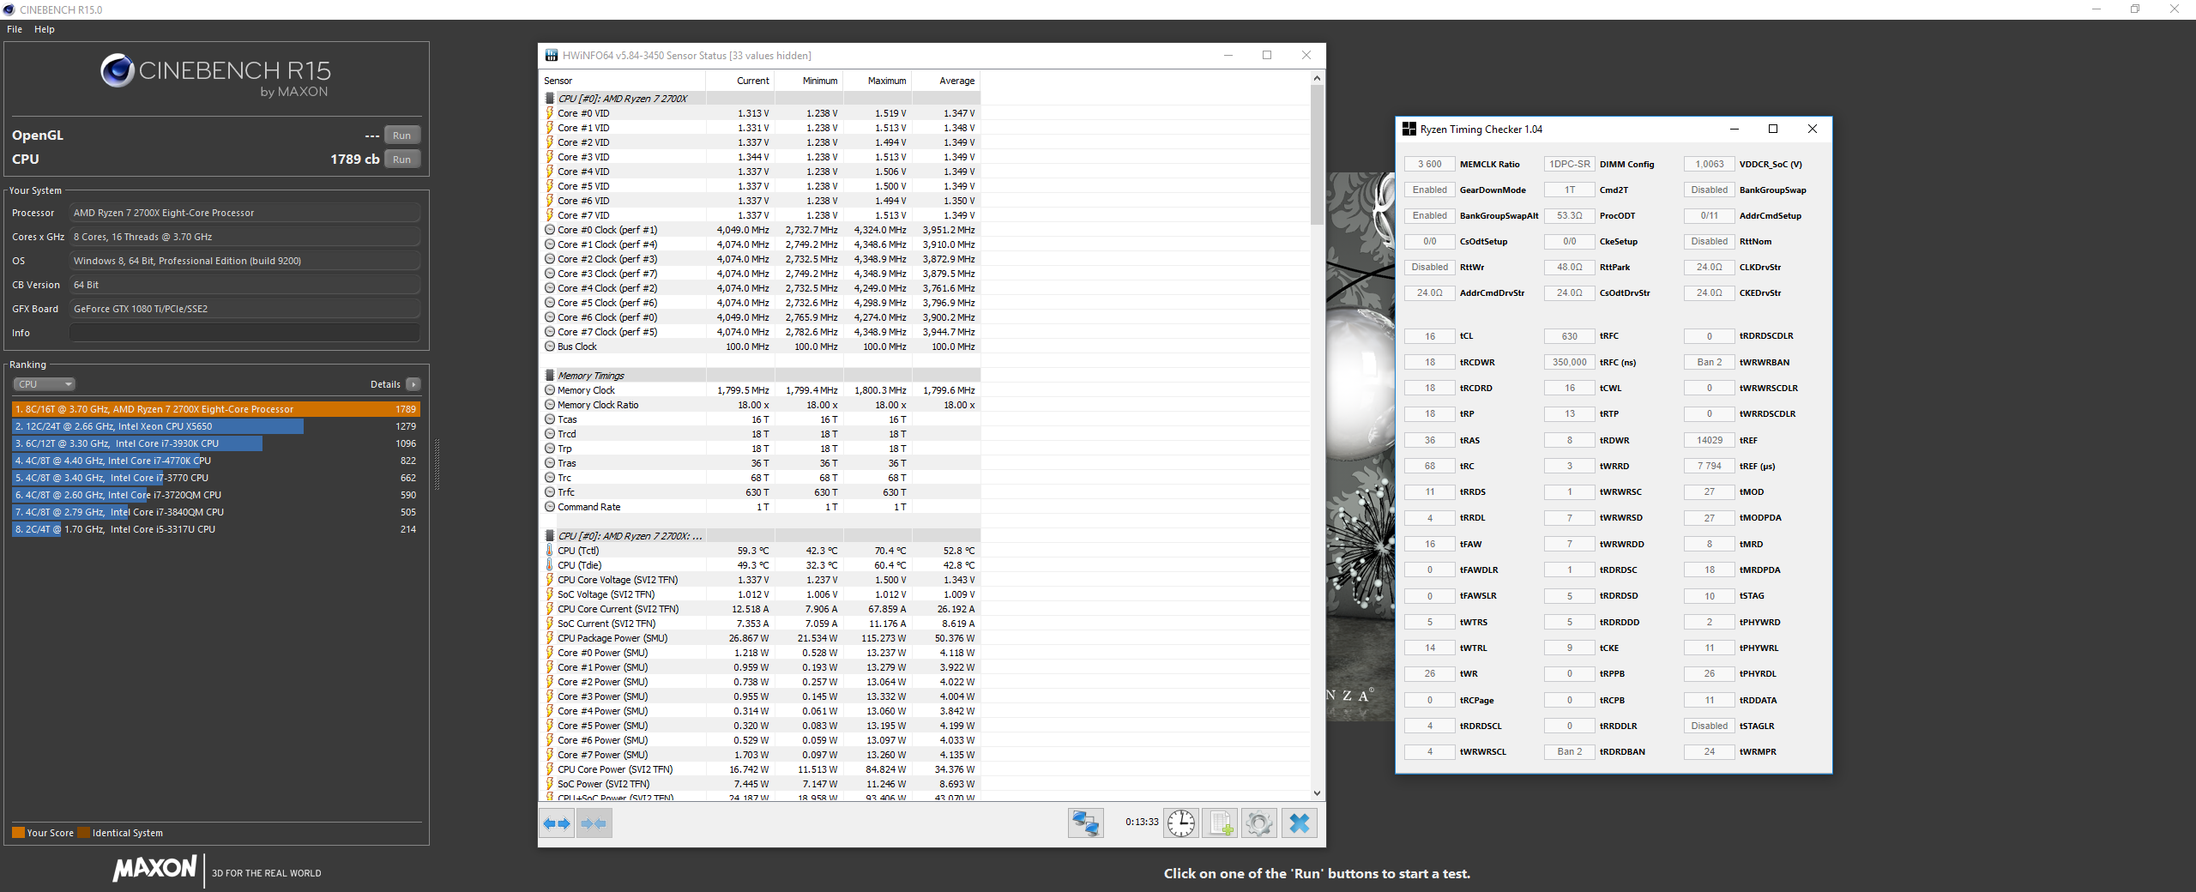Click the lightning icon for CPU Package Power
This screenshot has height=892, width=2196.
click(x=550, y=638)
